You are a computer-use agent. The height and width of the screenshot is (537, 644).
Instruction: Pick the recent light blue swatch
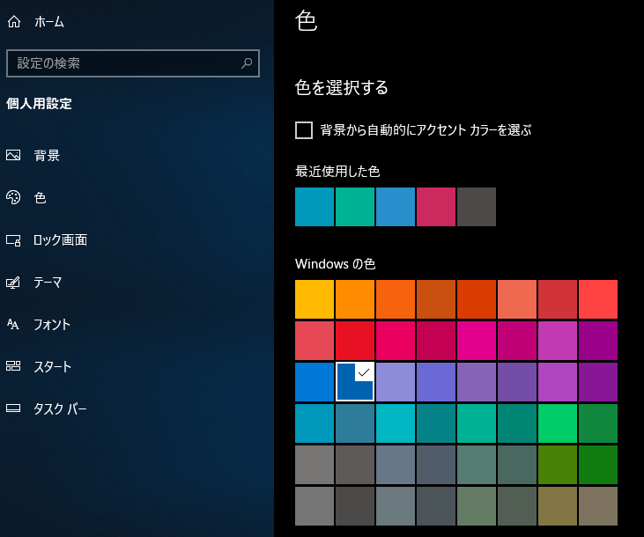pyautogui.click(x=396, y=207)
